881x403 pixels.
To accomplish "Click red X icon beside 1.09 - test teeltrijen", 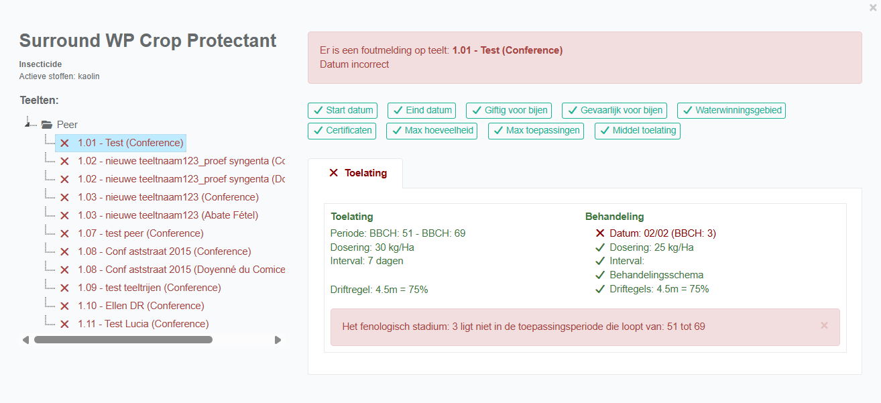I will click(x=64, y=288).
